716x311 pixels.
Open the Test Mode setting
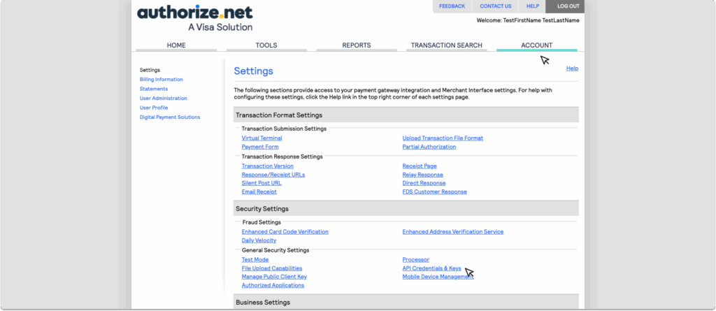point(255,260)
